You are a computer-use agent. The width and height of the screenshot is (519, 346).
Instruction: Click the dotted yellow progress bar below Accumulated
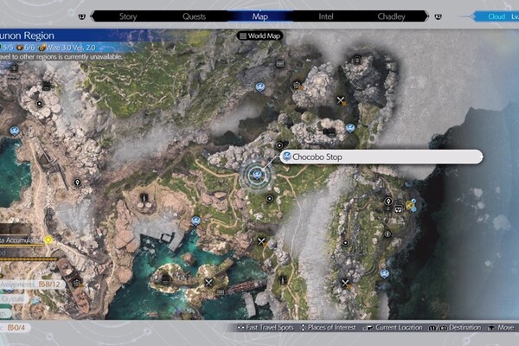[x=29, y=259]
